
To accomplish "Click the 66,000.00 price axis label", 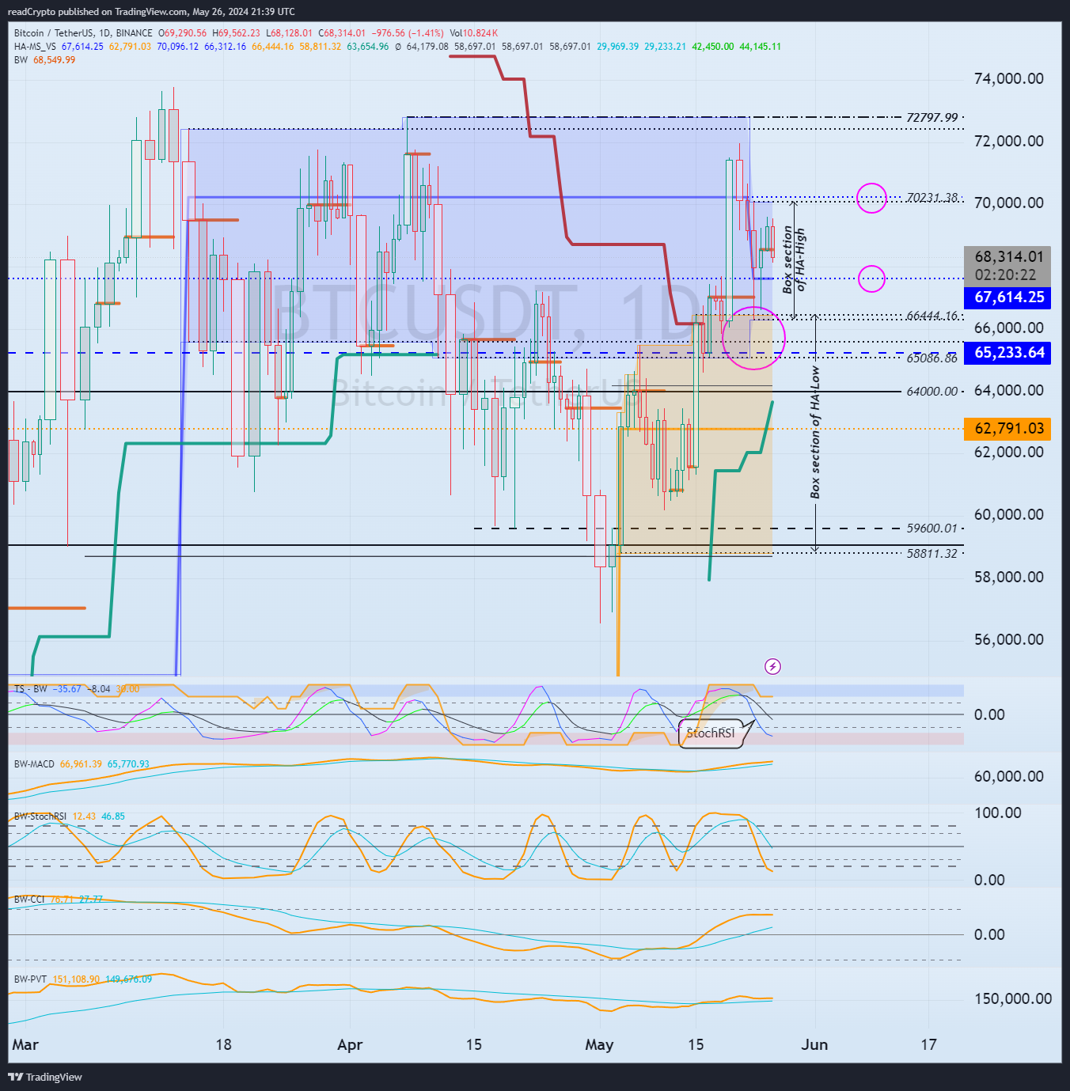I will coord(1009,328).
